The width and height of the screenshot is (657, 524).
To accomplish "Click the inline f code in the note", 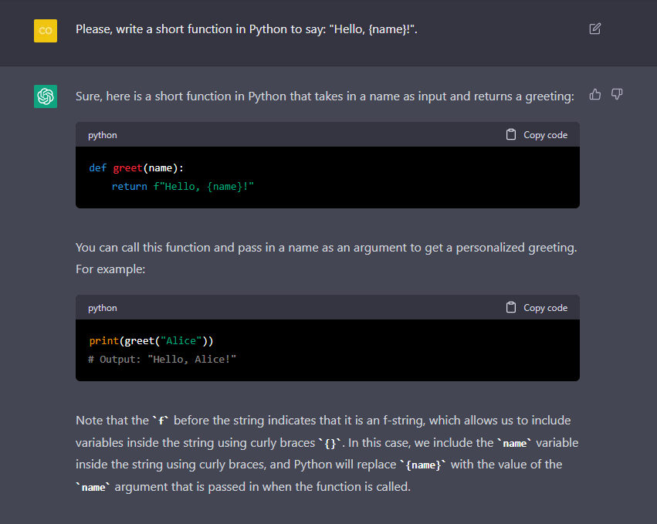I will (x=161, y=421).
